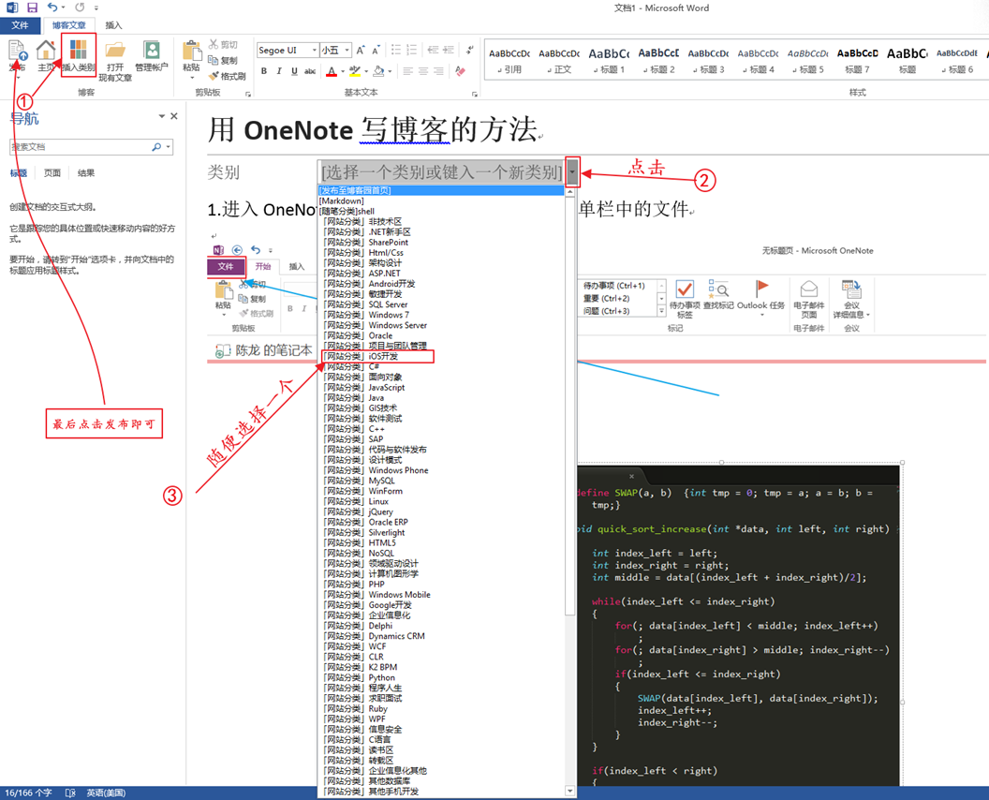Image resolution: width=989 pixels, height=800 pixels.
Task: Open the shading color dropdown arrow
Action: 390,71
